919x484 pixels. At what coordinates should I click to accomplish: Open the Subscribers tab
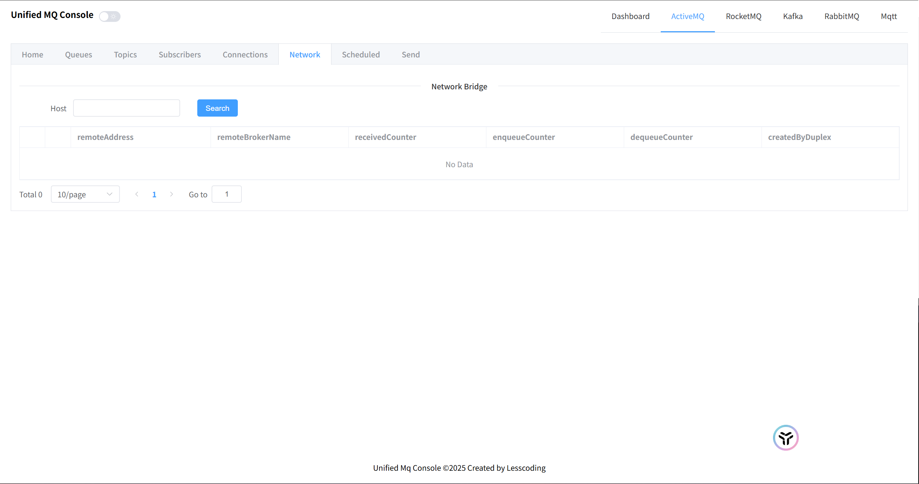[x=180, y=55]
